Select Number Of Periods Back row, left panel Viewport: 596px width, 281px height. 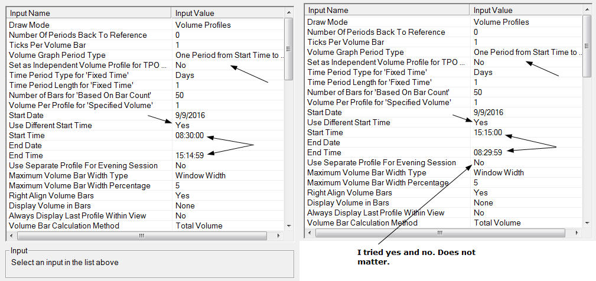click(x=145, y=35)
